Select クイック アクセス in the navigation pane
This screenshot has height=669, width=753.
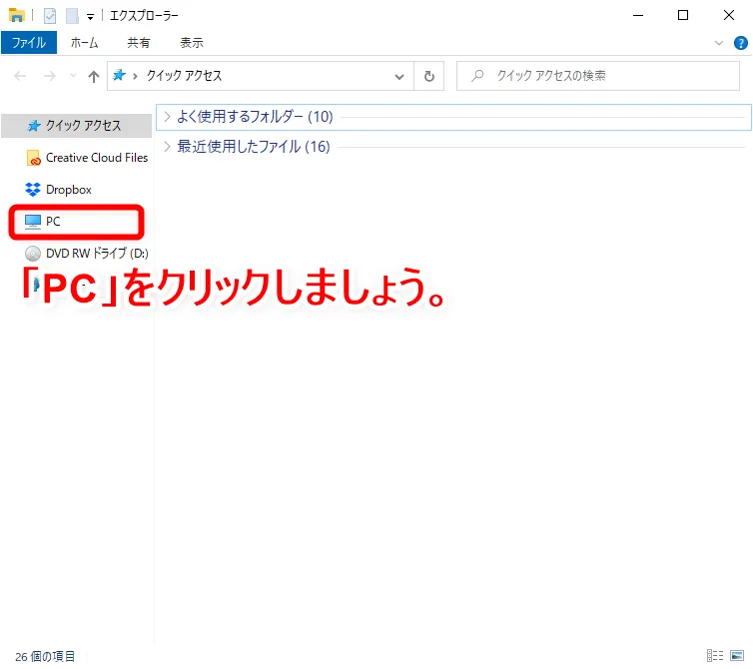(77, 126)
